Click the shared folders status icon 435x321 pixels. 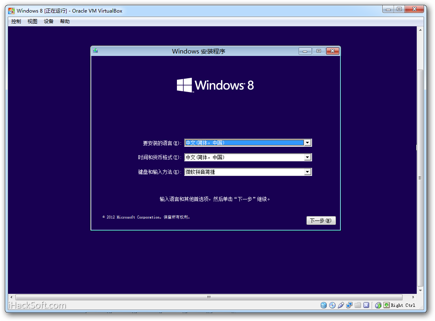tap(358, 305)
